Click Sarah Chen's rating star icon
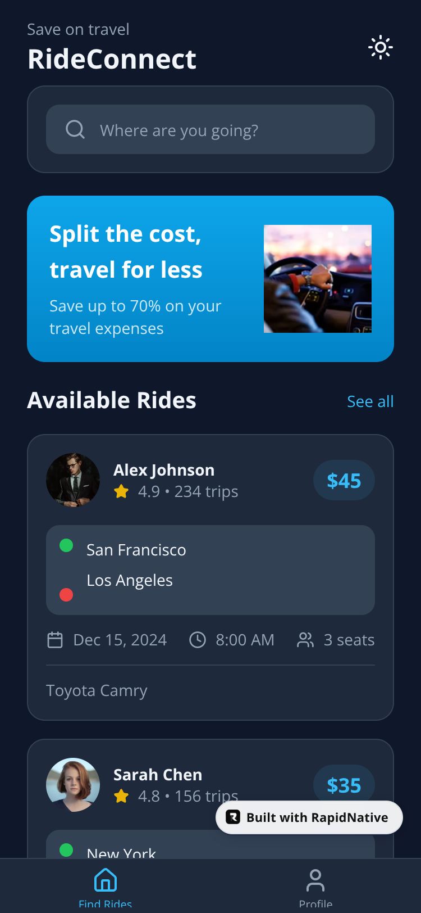 tap(121, 796)
